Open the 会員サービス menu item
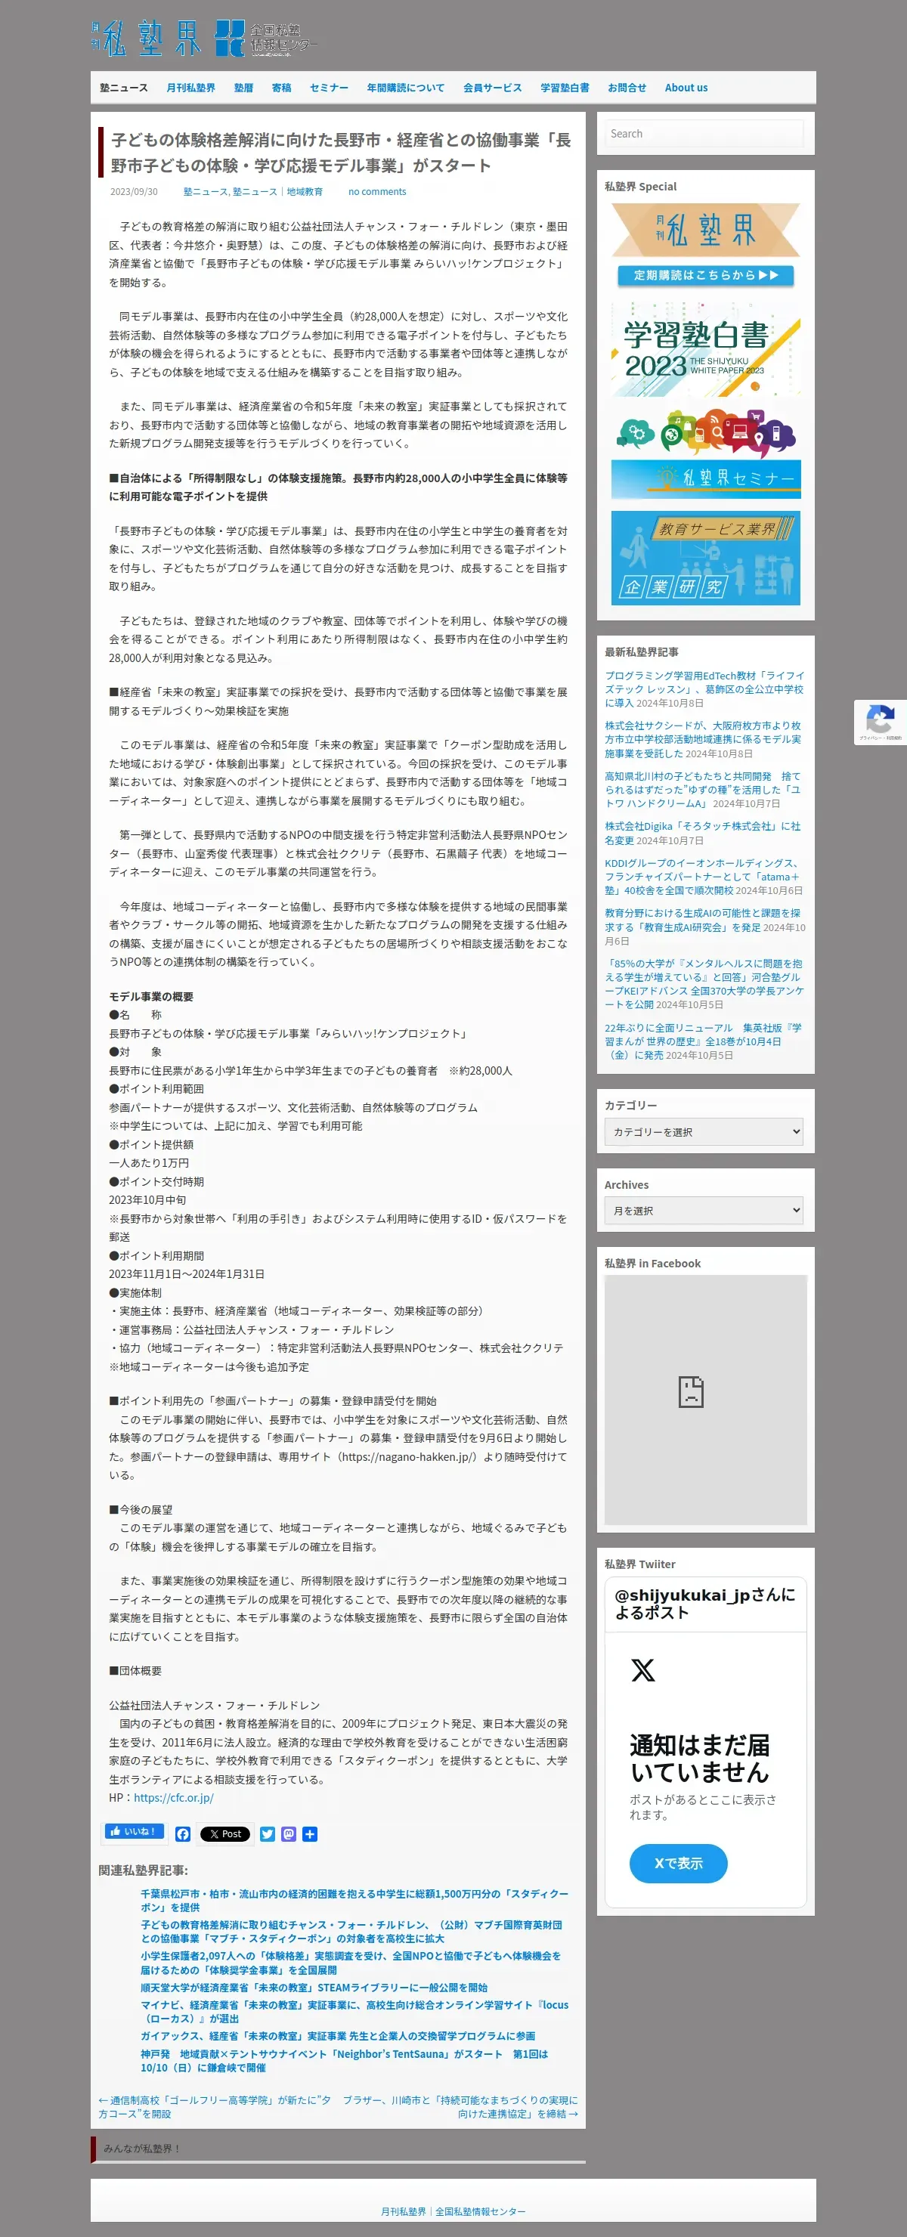Screen dimensions: 907x2237 tap(492, 88)
